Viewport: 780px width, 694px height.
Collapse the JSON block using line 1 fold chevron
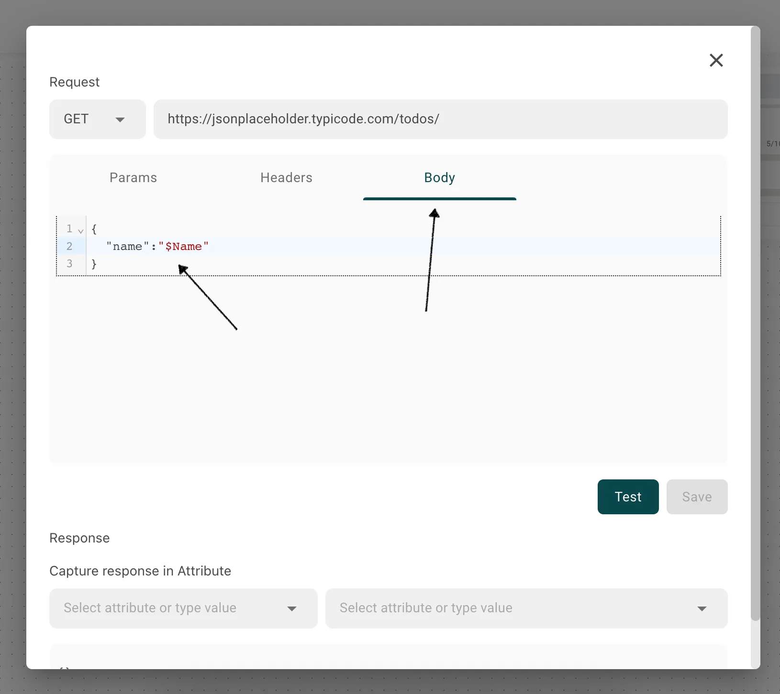(81, 231)
